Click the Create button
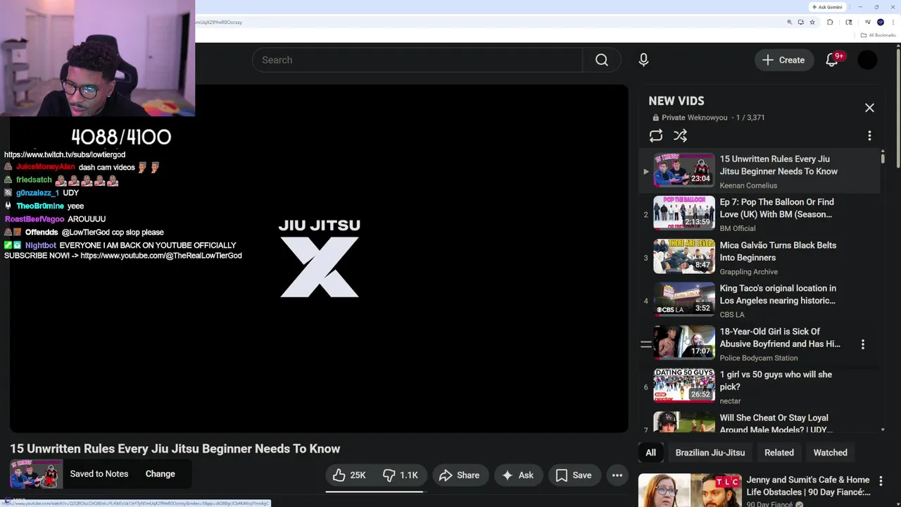This screenshot has width=901, height=507. coord(783,60)
